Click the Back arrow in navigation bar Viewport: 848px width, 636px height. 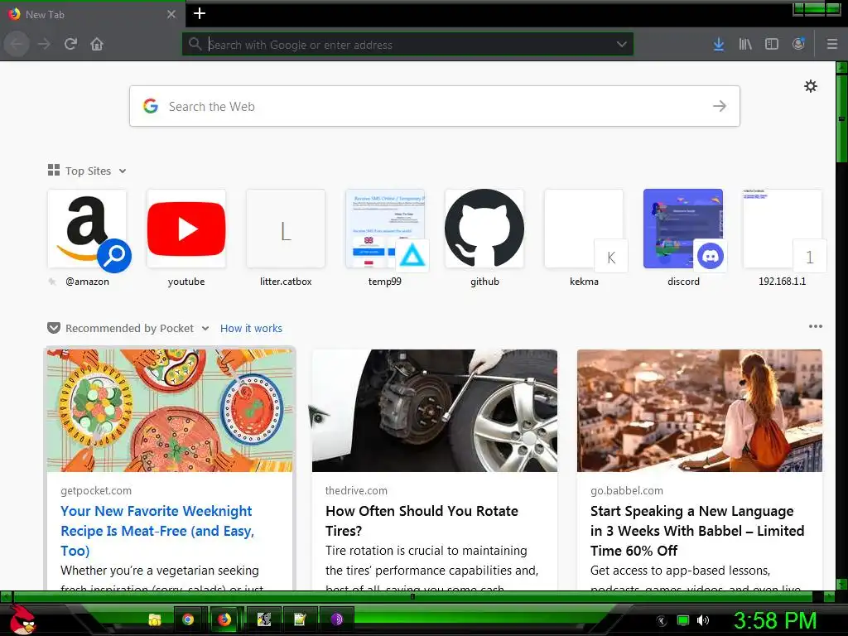click(17, 44)
